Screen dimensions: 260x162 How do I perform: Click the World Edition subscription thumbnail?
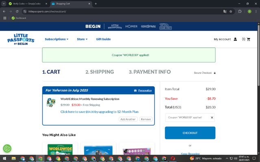click(51, 102)
